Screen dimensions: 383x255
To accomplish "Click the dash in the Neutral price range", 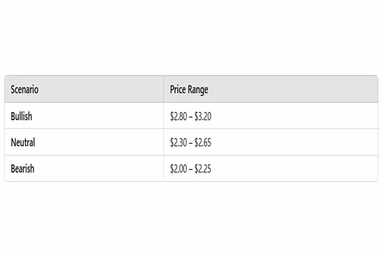I will click(x=190, y=142).
